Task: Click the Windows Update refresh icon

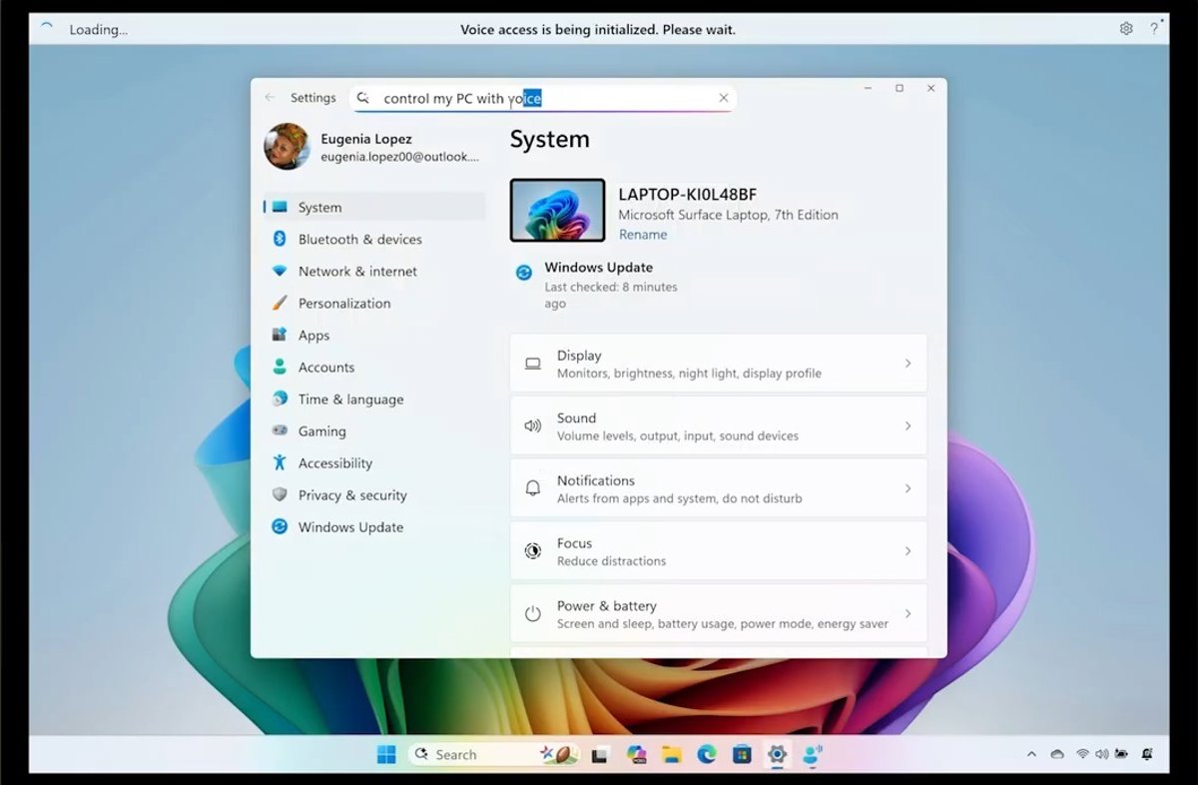Action: [524, 273]
